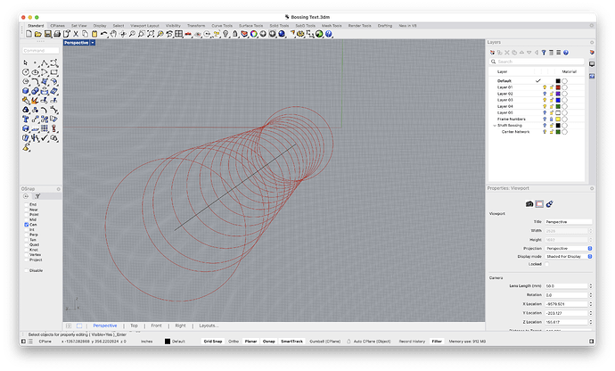Toggle Grid Snap in status bar
This screenshot has width=615, height=371.
[x=213, y=342]
